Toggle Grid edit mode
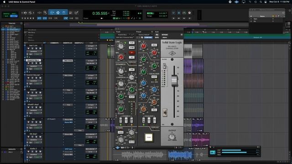 (14, 16)
